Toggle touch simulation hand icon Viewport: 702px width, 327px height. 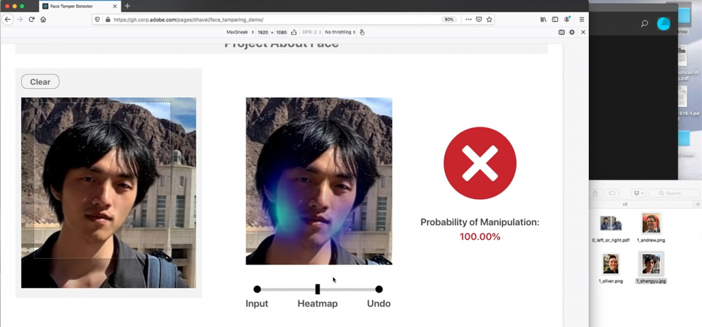pos(362,32)
